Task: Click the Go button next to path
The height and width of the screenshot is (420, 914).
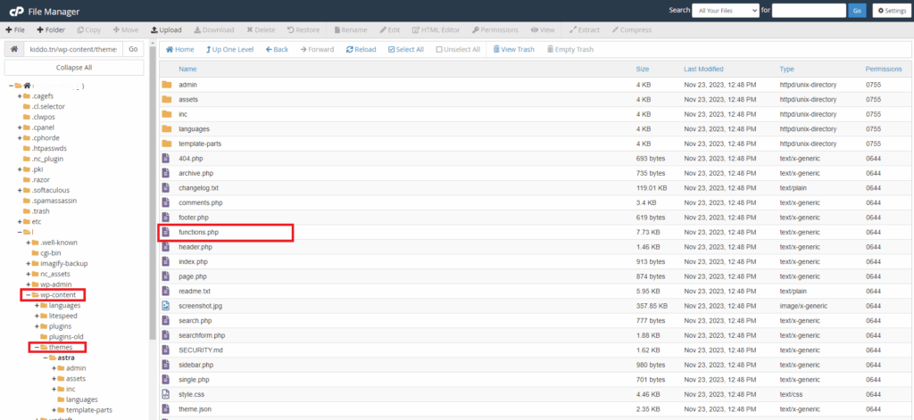Action: tap(133, 49)
